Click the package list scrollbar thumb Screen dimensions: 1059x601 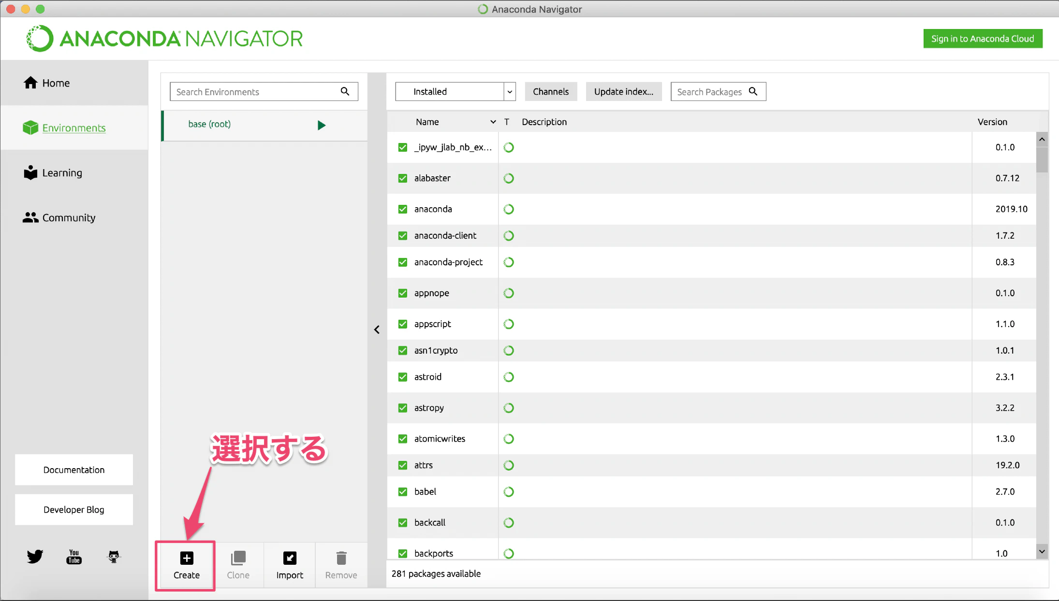pyautogui.click(x=1042, y=159)
